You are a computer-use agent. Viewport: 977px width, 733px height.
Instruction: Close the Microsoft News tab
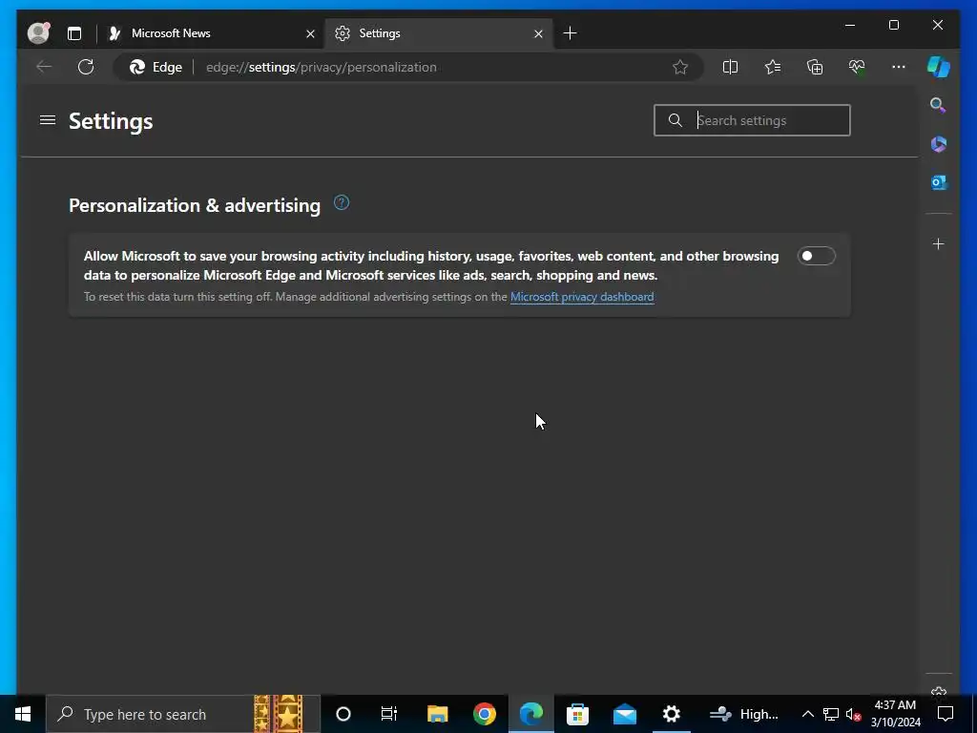(x=310, y=33)
